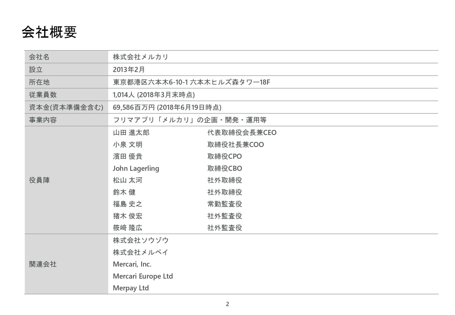
Task: Select the 従業員数 label cell
Action: tap(66, 95)
